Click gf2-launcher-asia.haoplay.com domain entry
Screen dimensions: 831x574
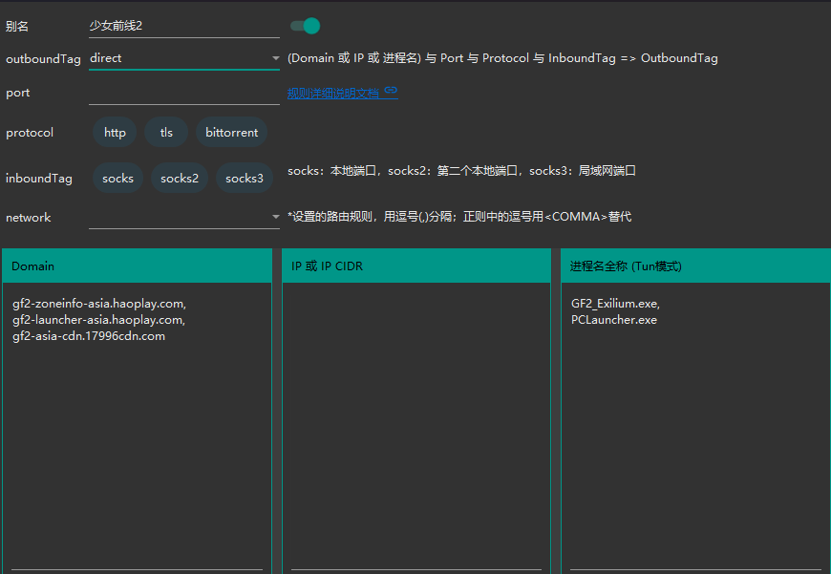pyautogui.click(x=97, y=320)
